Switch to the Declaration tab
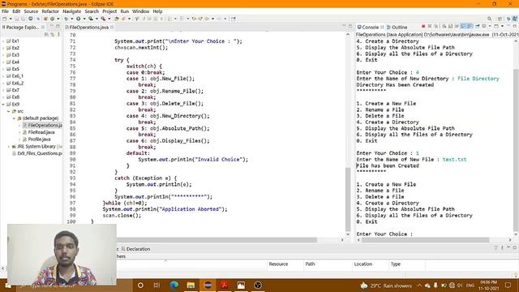519x292 pixels. [135, 249]
